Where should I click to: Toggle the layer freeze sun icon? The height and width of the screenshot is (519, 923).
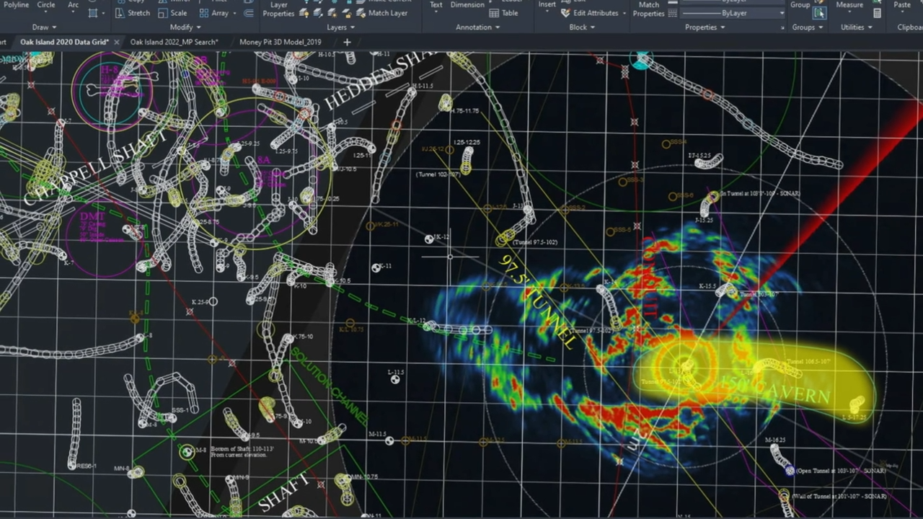(332, 13)
